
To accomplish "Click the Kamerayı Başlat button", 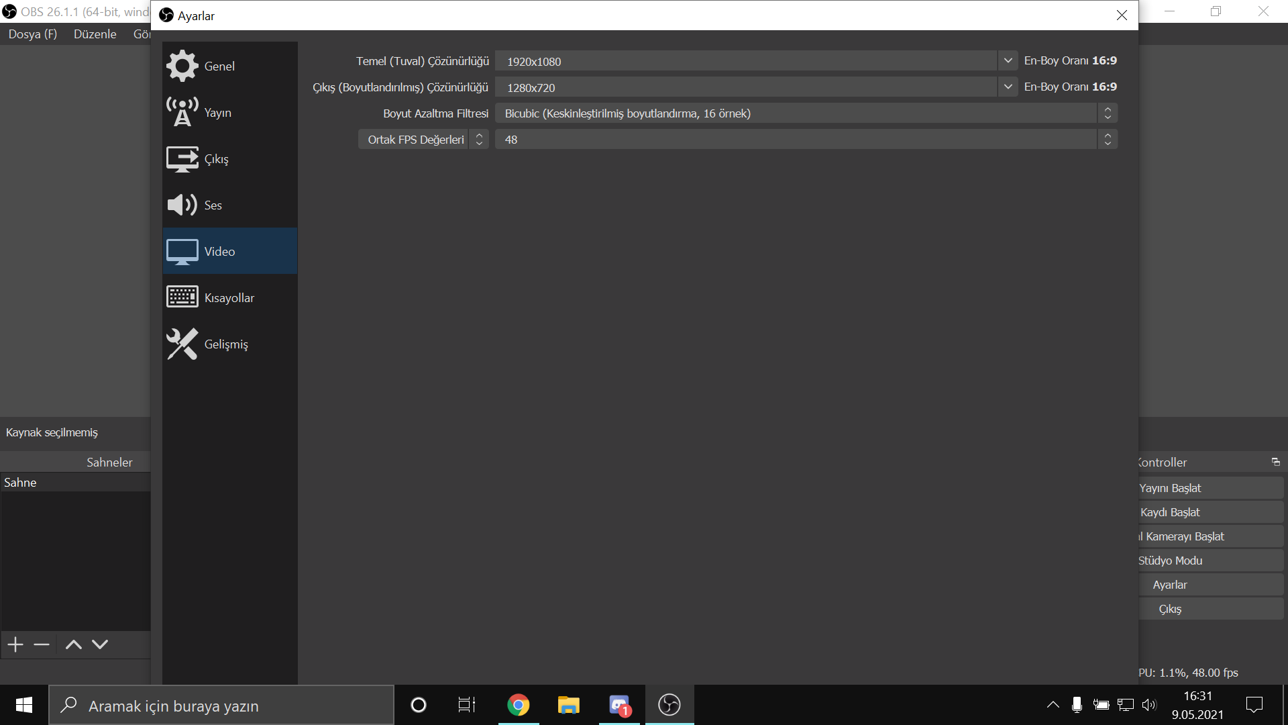I will tap(1212, 536).
